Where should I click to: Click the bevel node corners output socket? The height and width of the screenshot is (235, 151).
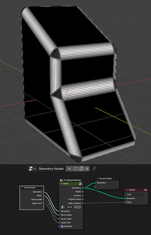point(83,196)
